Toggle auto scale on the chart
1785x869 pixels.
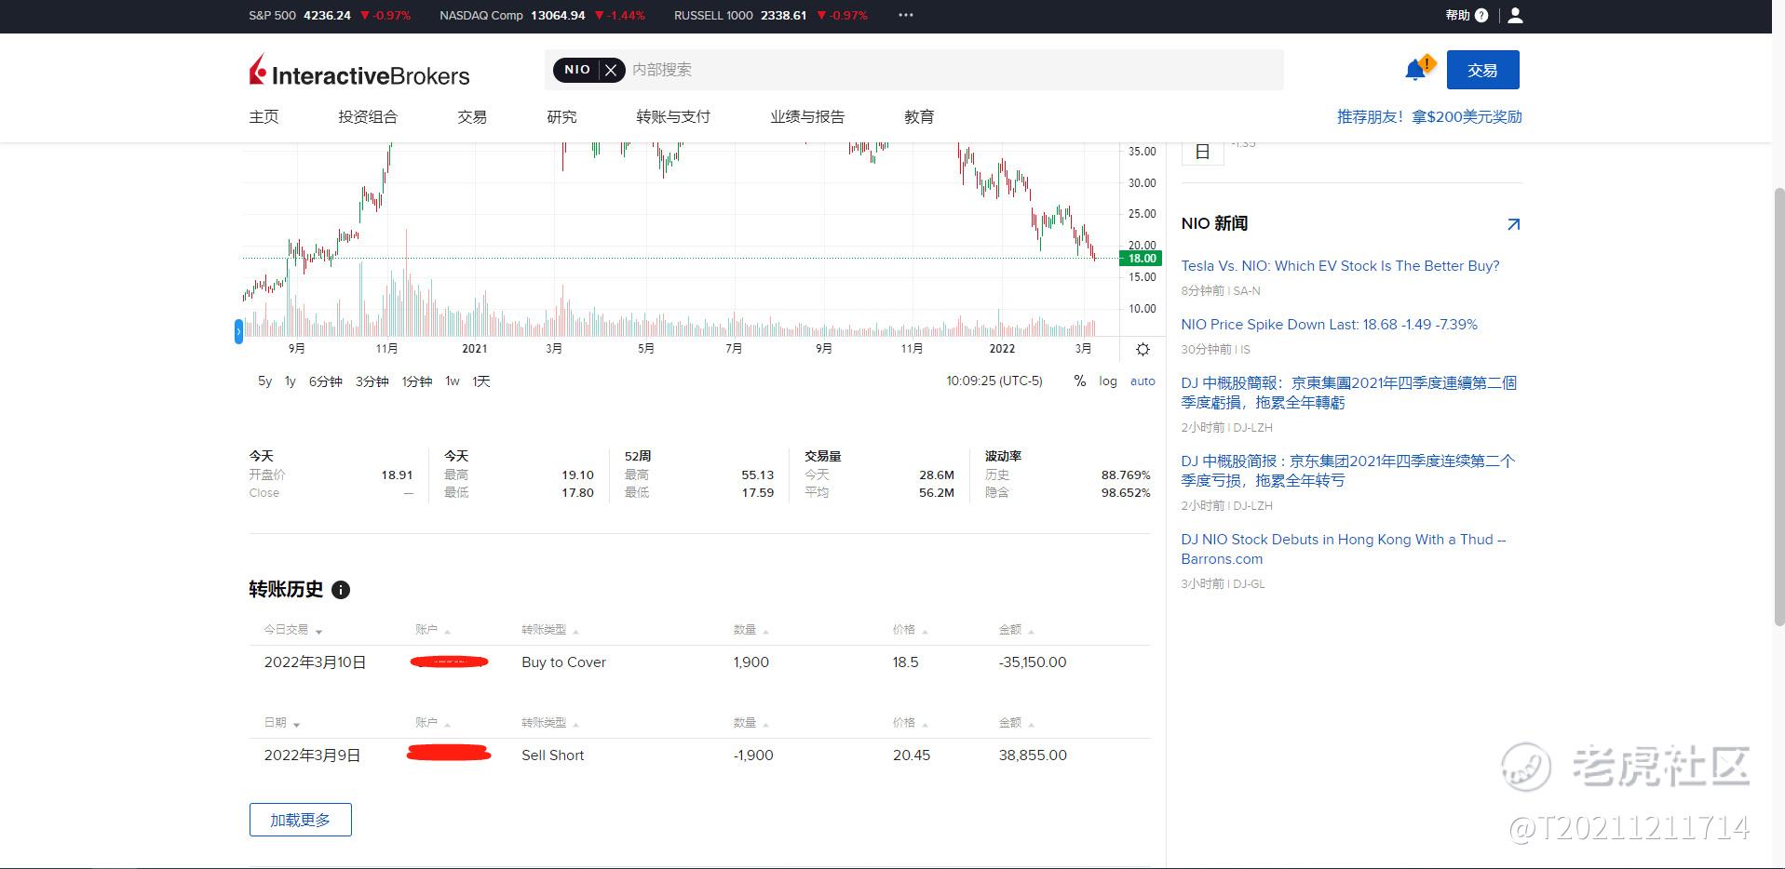pyautogui.click(x=1143, y=381)
